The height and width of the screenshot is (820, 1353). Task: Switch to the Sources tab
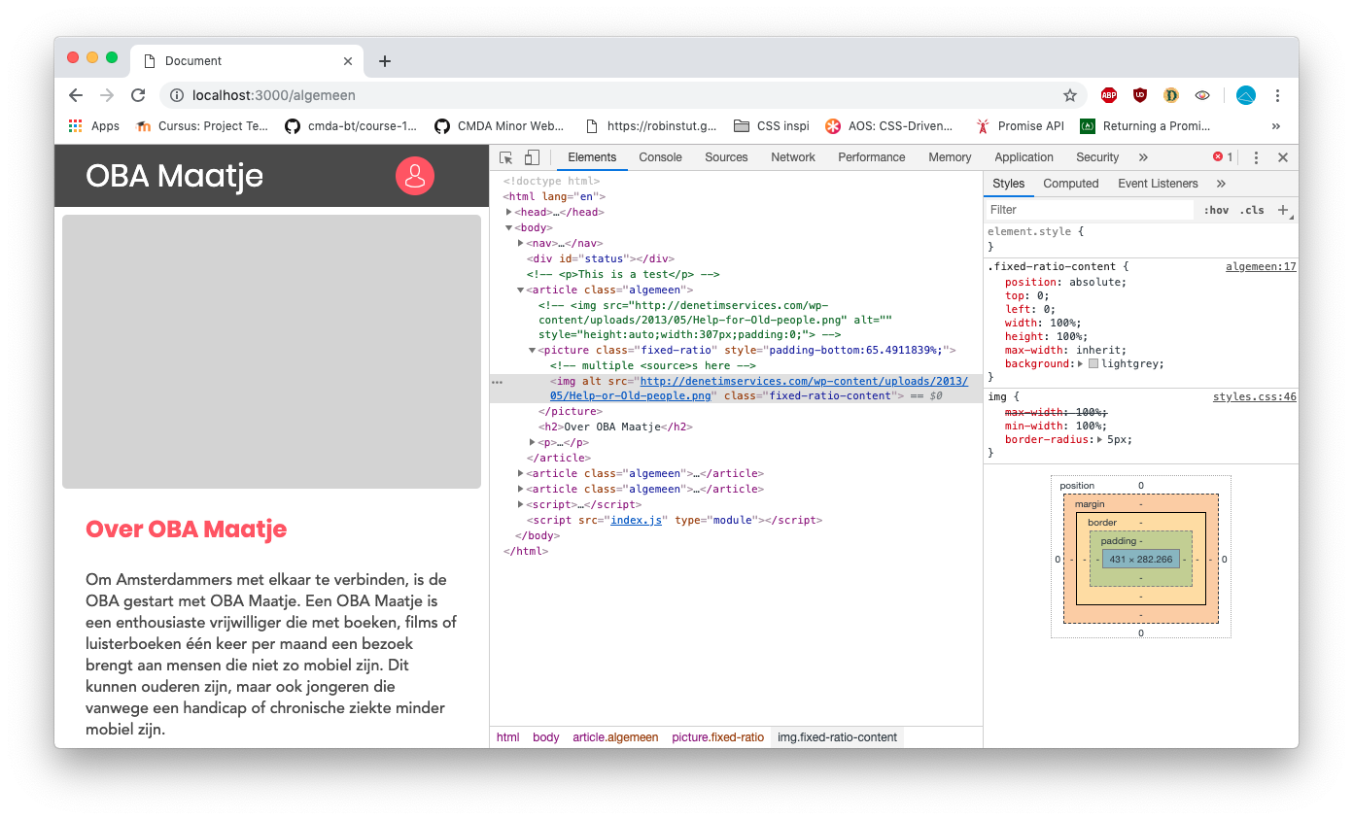[726, 157]
